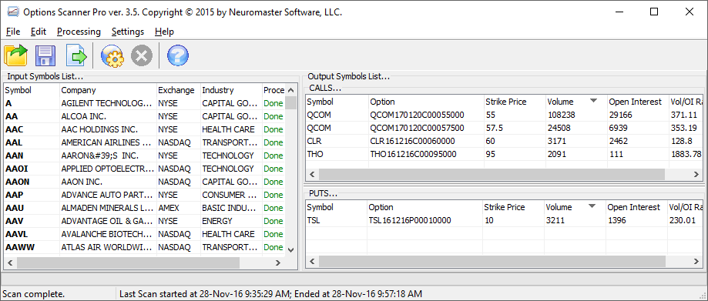This screenshot has width=708, height=301.
Task: Toggle CALLS Volume sort arrow
Action: click(593, 101)
